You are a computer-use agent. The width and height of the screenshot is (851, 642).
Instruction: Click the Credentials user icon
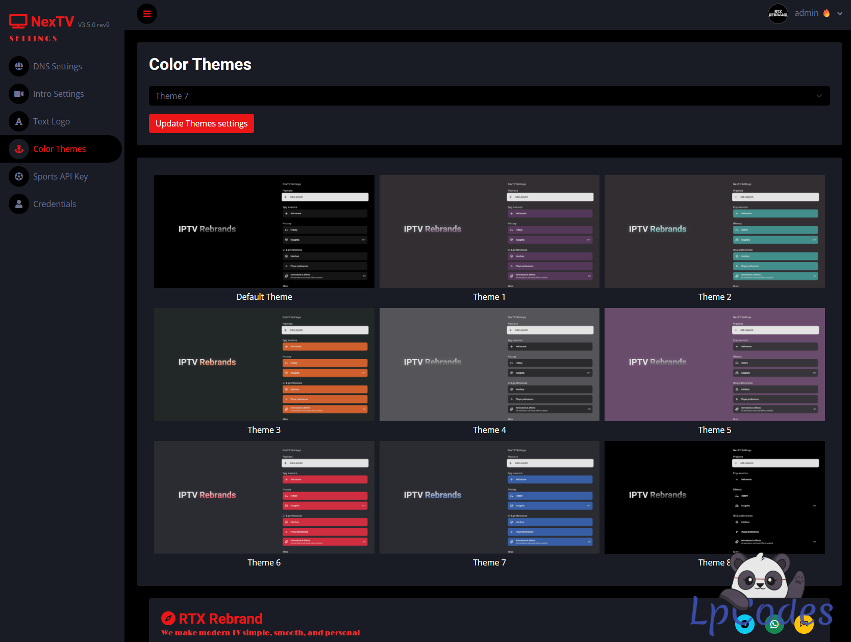[x=19, y=204]
